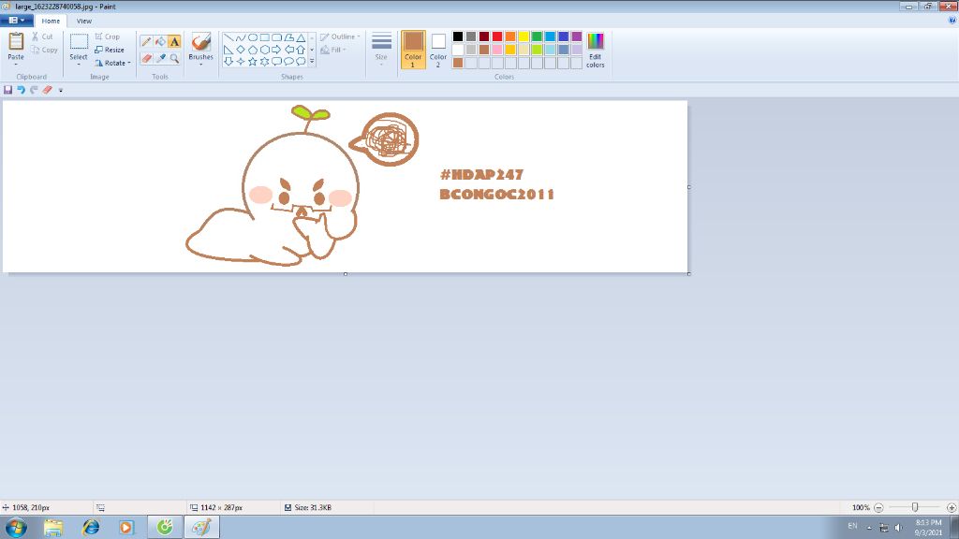
Task: Pick the Eraser tool in Tools group
Action: tap(146, 59)
